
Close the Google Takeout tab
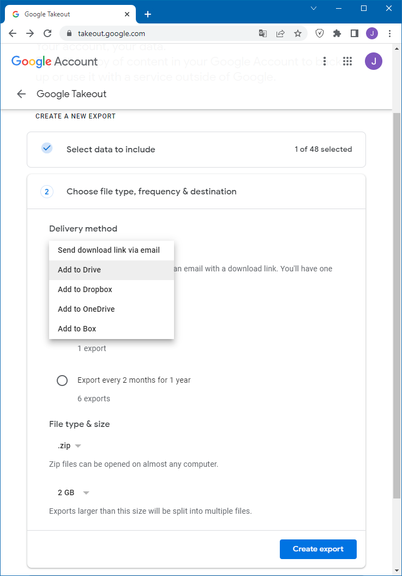click(127, 14)
